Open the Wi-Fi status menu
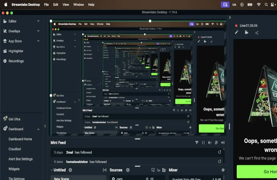The height and width of the screenshot is (180, 277). point(259,4)
